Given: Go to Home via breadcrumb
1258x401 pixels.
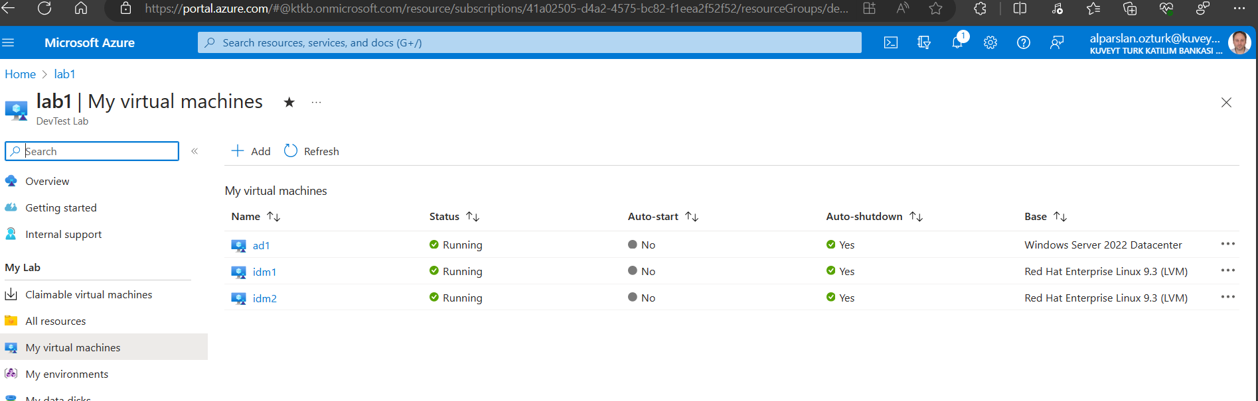Looking at the screenshot, I should 20,74.
